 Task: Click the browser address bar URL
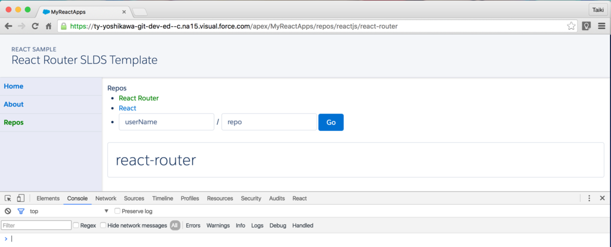(234, 26)
